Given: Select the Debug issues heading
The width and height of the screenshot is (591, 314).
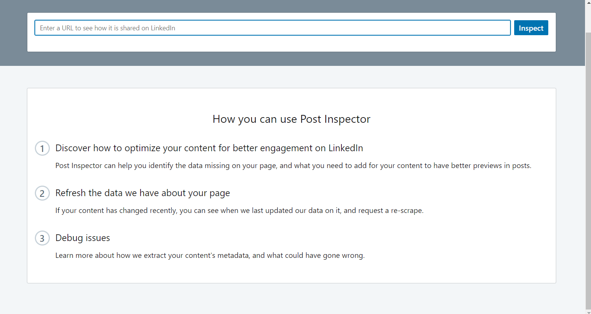Looking at the screenshot, I should click(82, 238).
